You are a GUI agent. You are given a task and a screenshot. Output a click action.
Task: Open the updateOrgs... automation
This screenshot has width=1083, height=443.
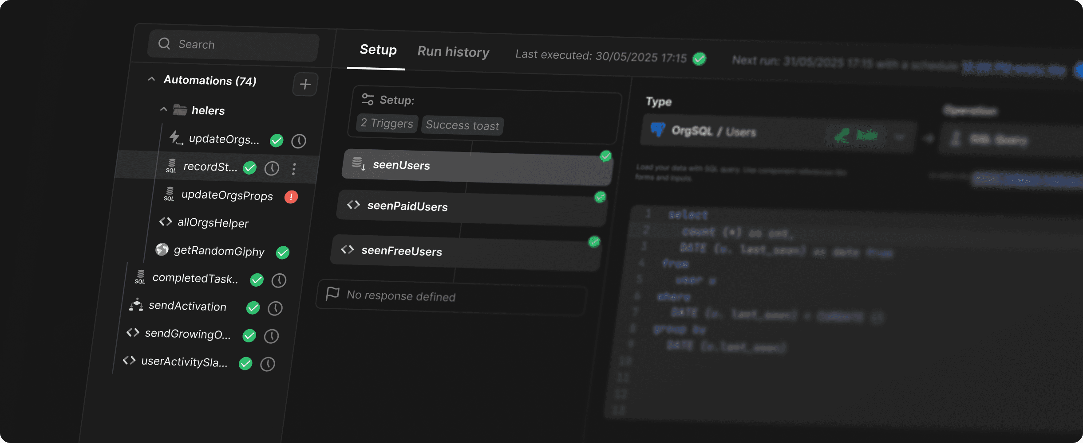(x=224, y=140)
